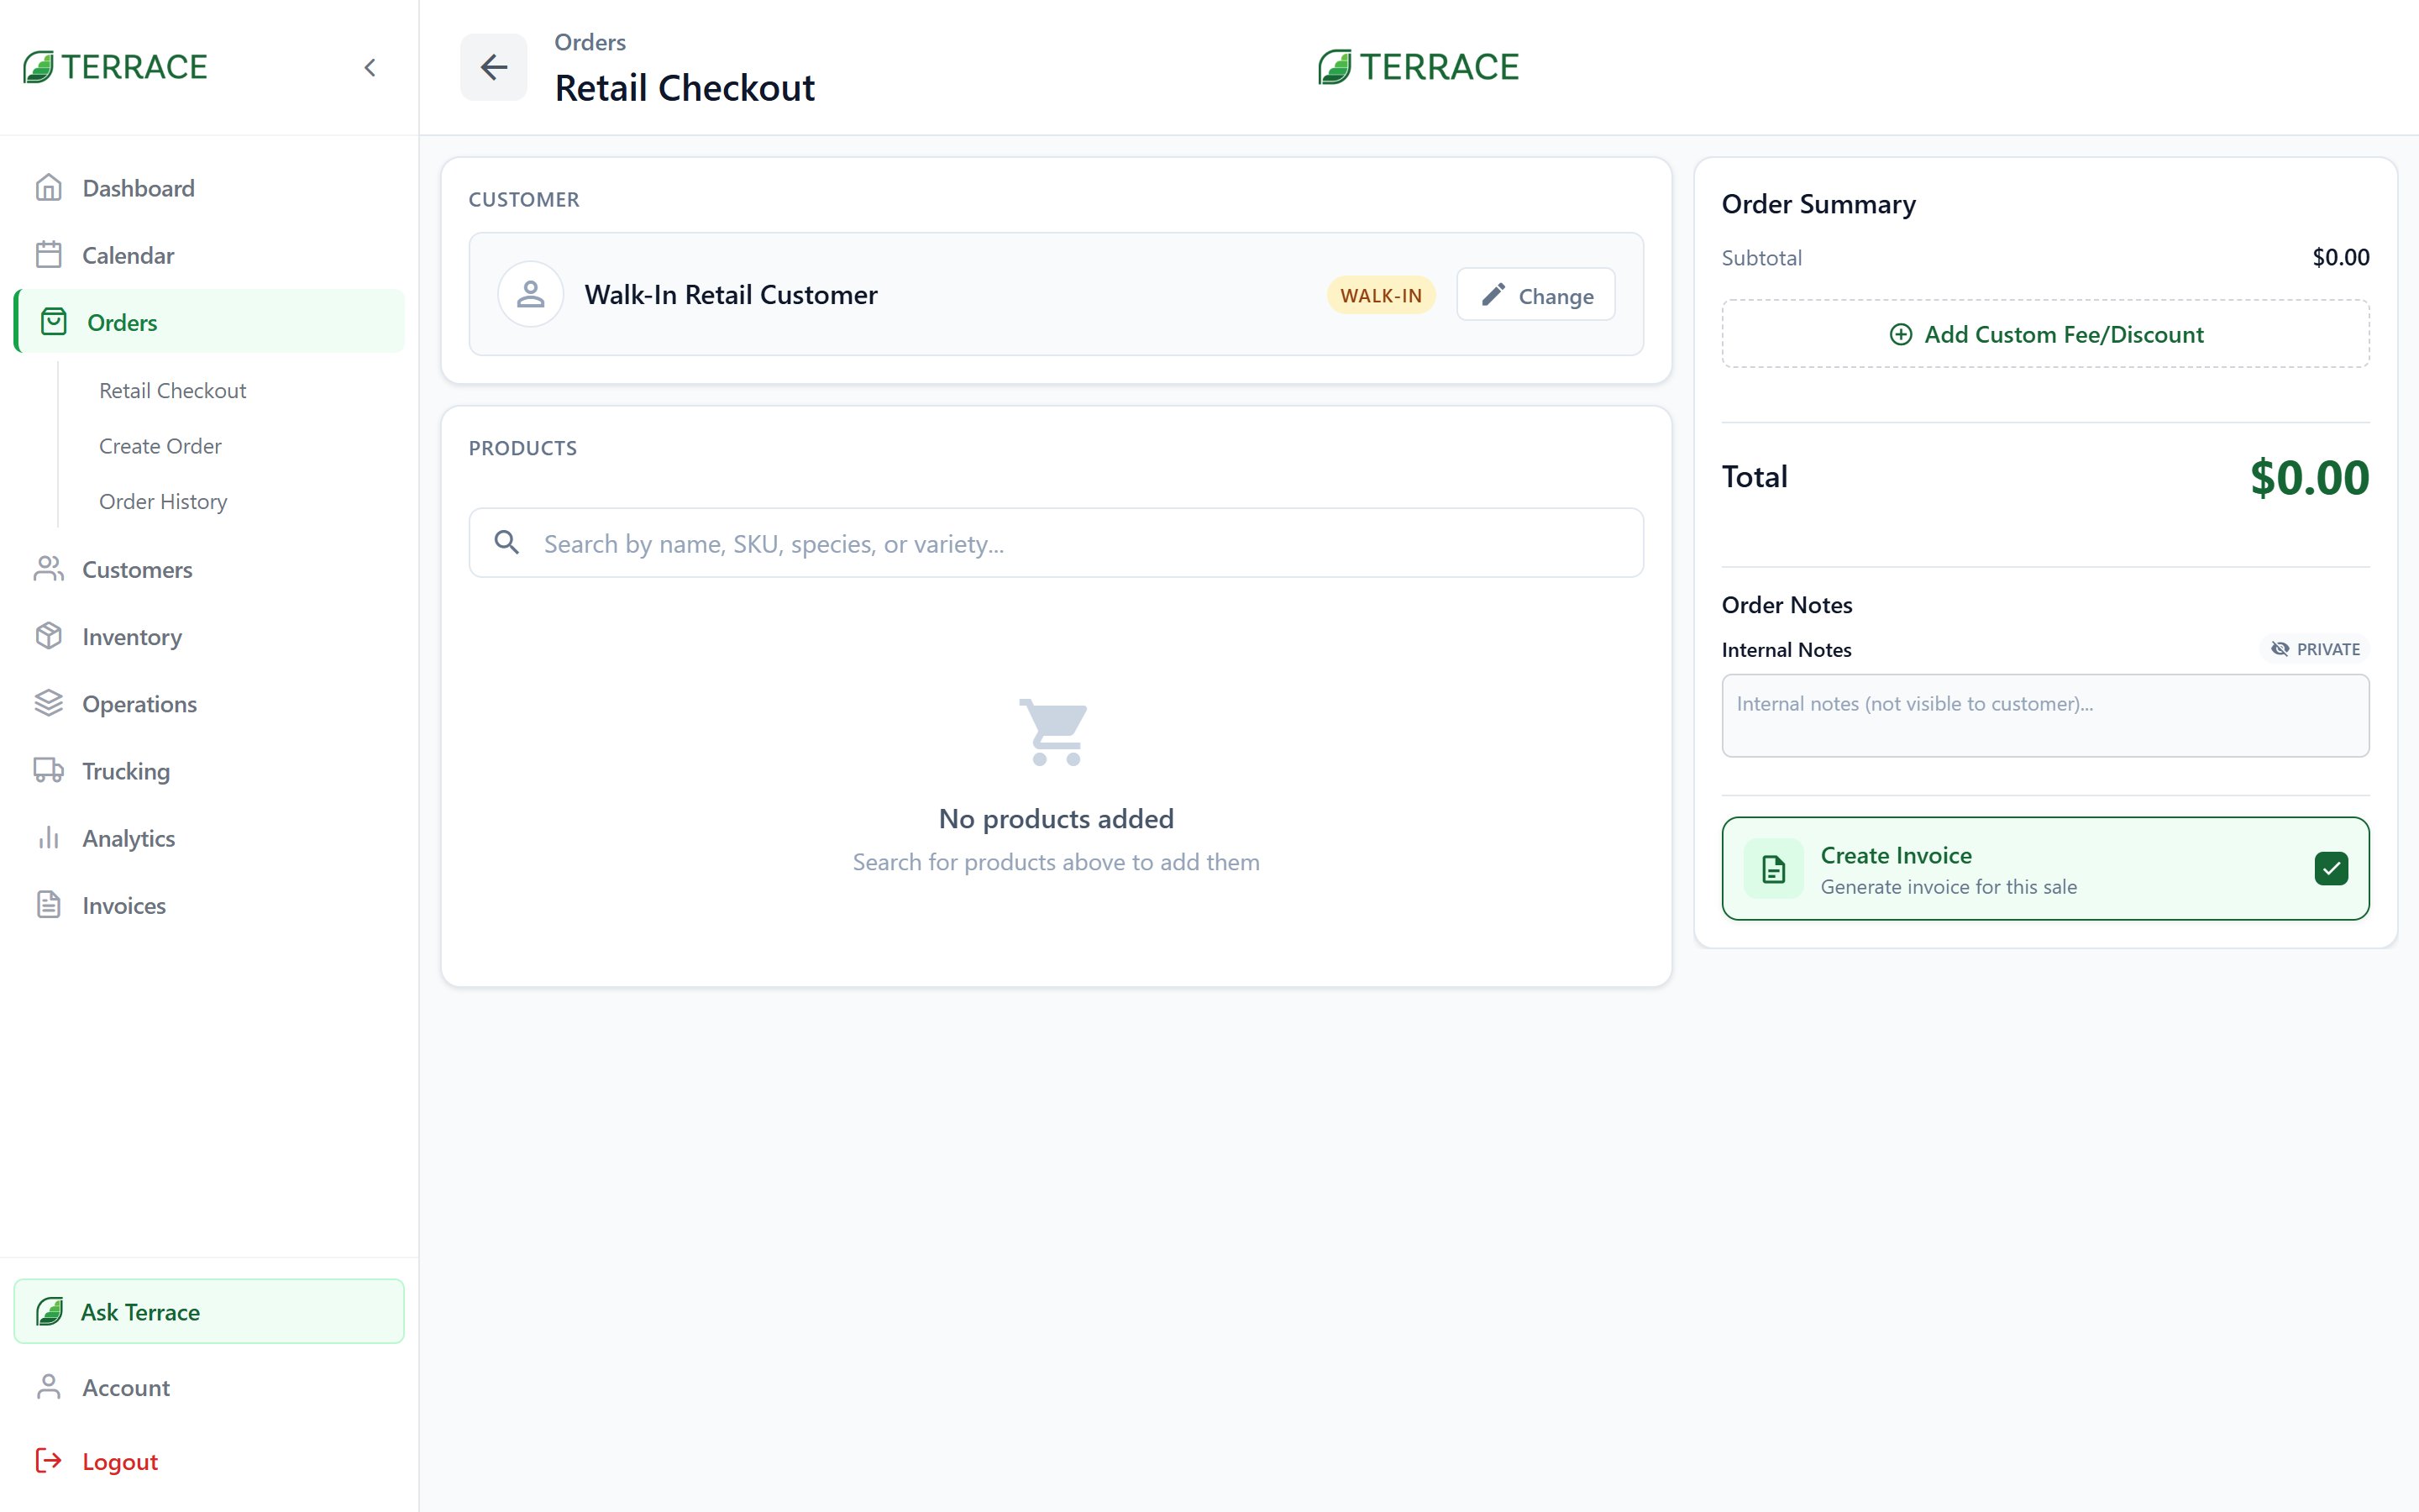This screenshot has width=2419, height=1512.
Task: Open Invoices section
Action: 209,905
